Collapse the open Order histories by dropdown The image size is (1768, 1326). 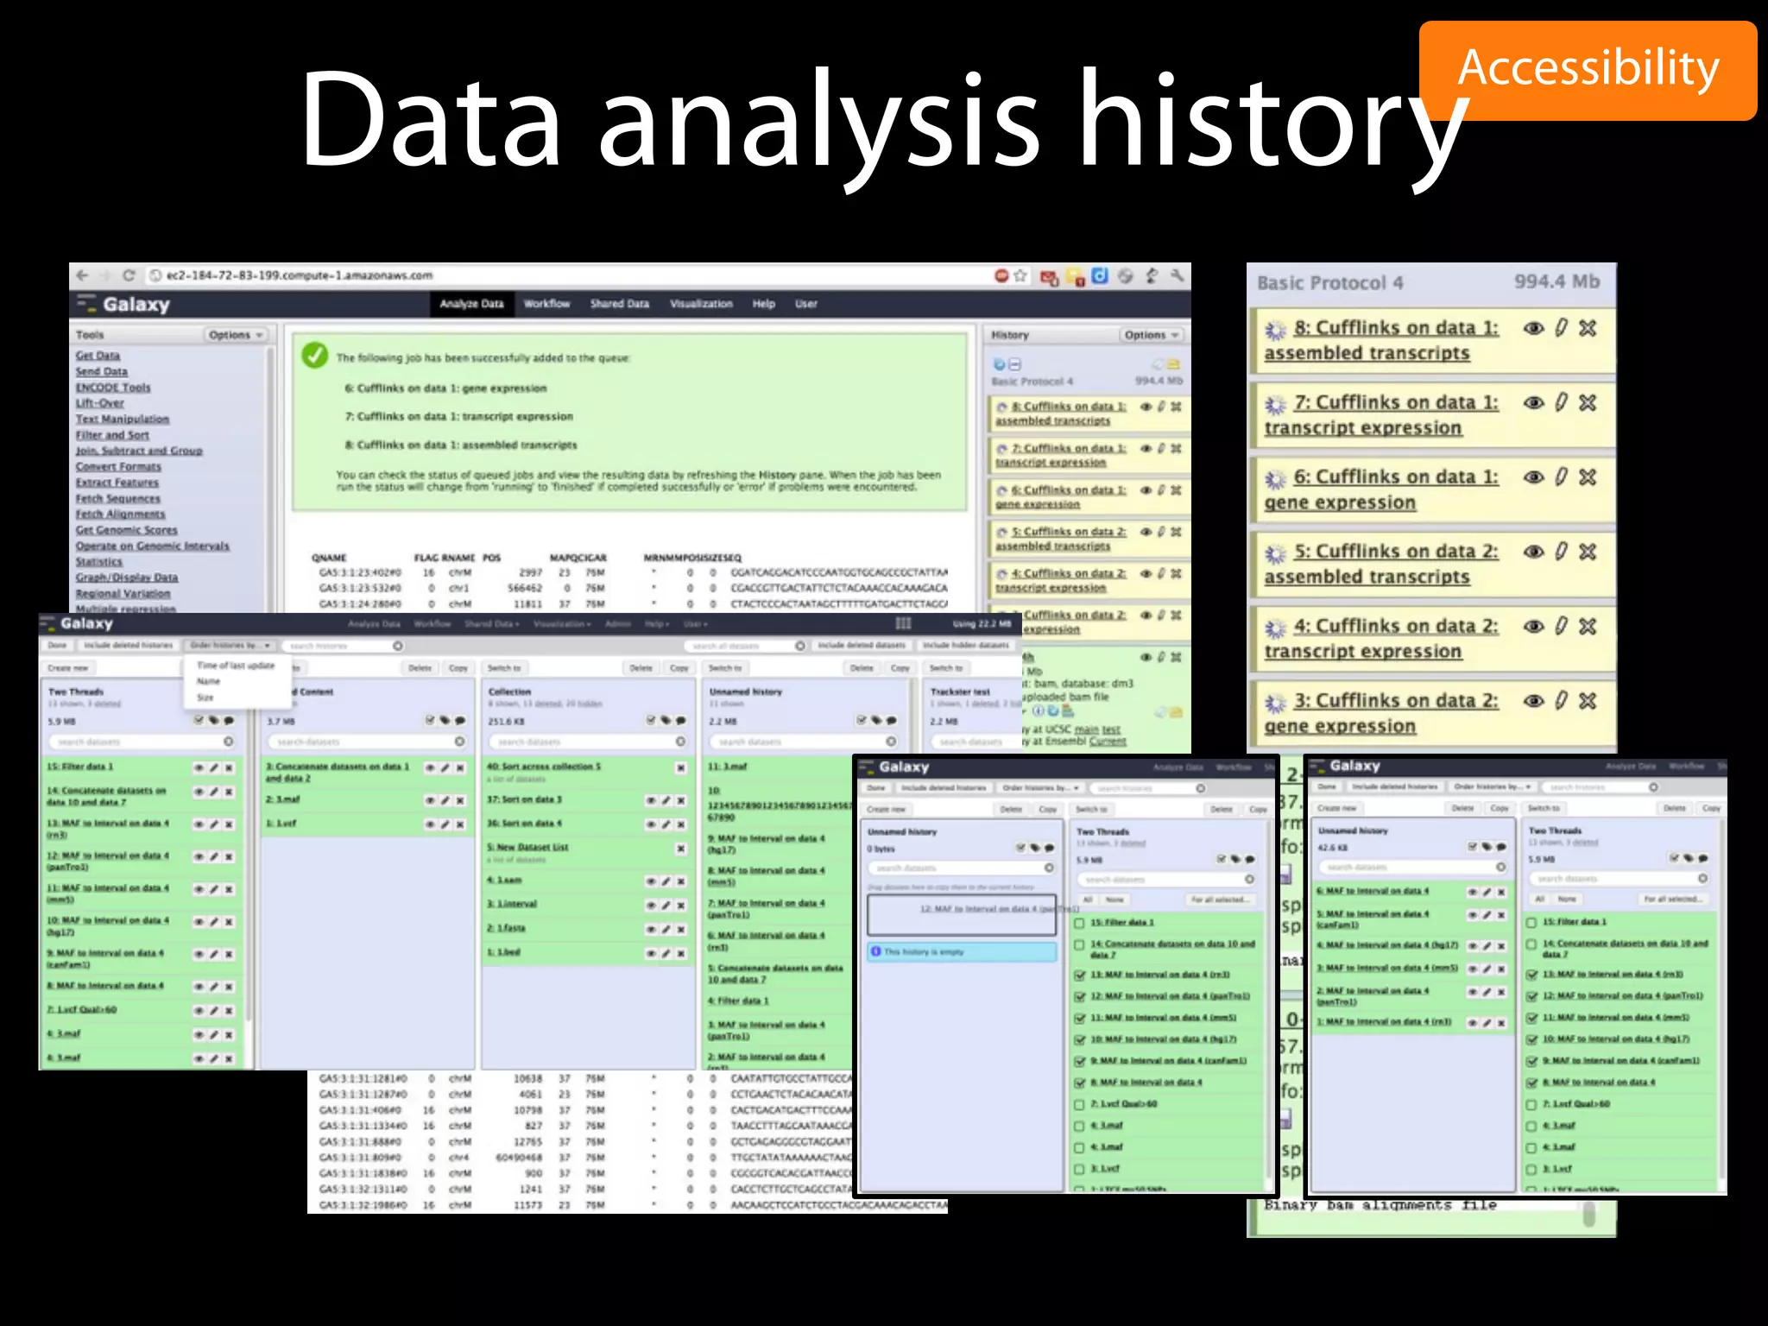tap(230, 646)
